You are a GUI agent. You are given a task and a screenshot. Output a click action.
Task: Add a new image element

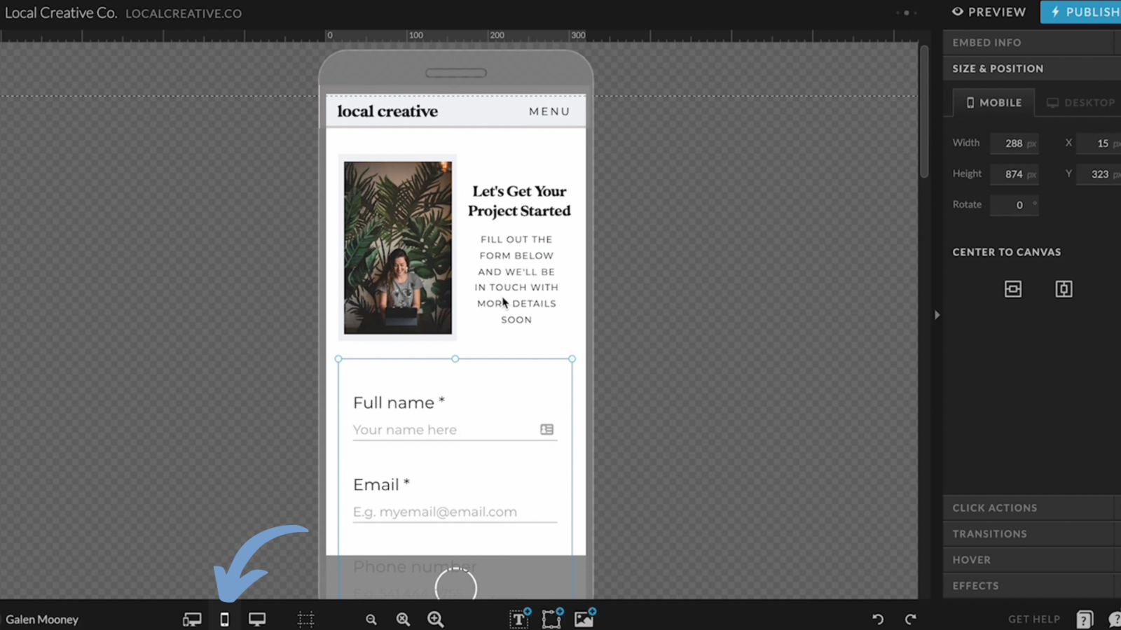(585, 619)
